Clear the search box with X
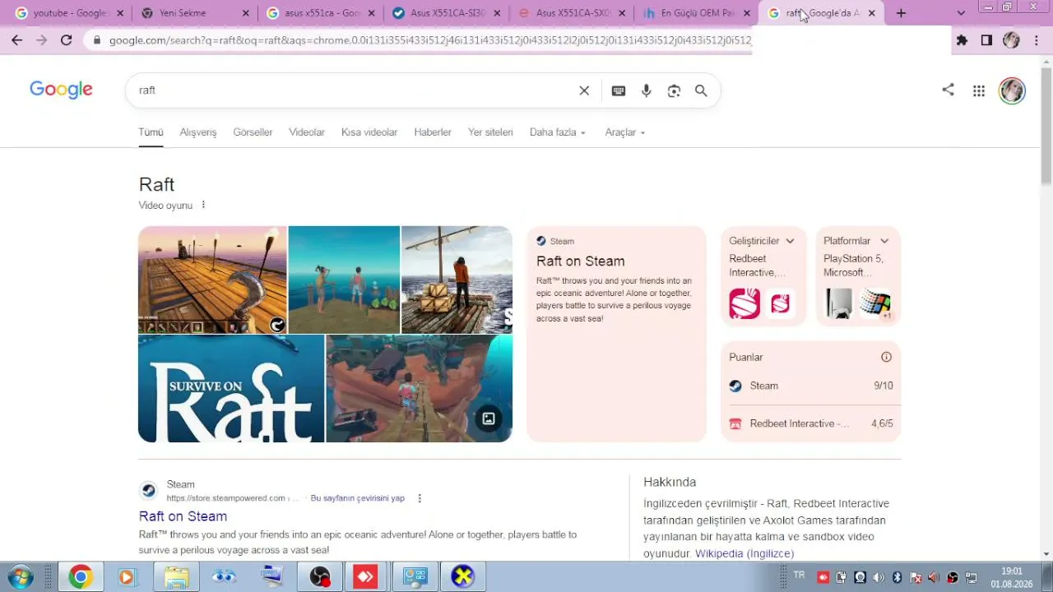 click(584, 90)
